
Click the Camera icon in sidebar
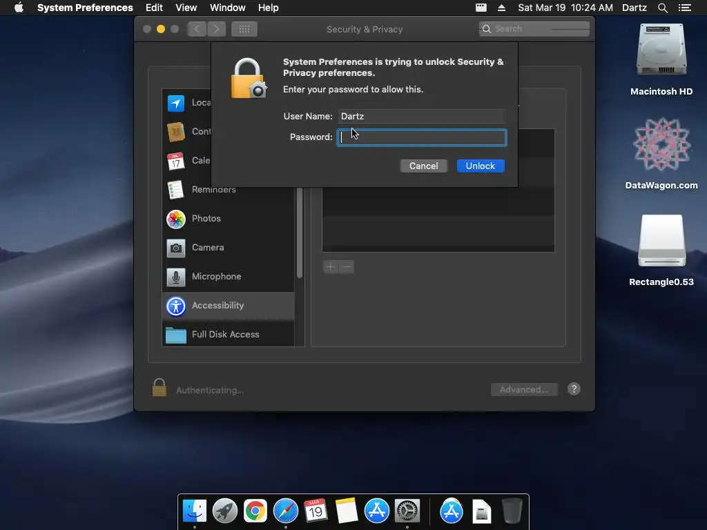click(x=176, y=248)
